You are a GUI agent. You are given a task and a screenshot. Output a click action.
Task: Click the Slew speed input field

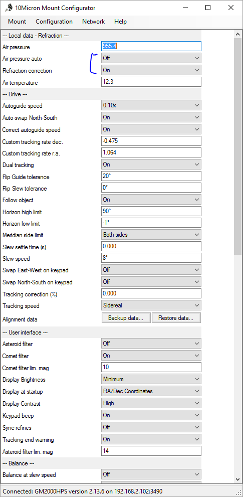point(151,258)
